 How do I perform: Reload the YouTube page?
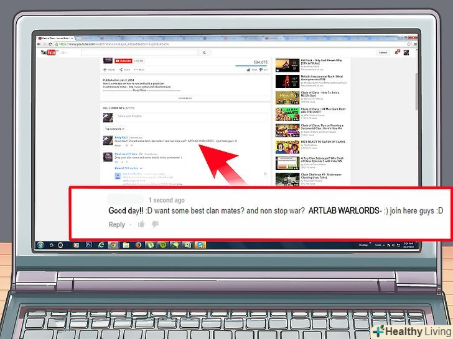coord(50,44)
